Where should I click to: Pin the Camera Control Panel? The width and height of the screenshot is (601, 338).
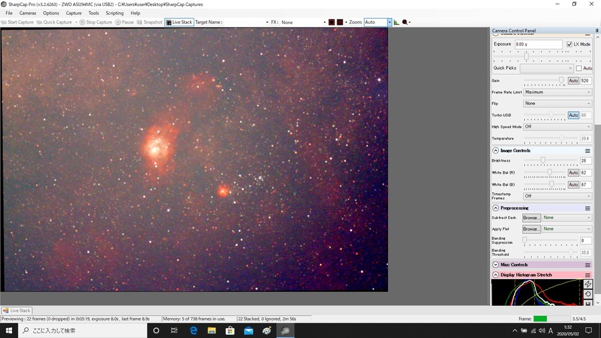tap(597, 30)
